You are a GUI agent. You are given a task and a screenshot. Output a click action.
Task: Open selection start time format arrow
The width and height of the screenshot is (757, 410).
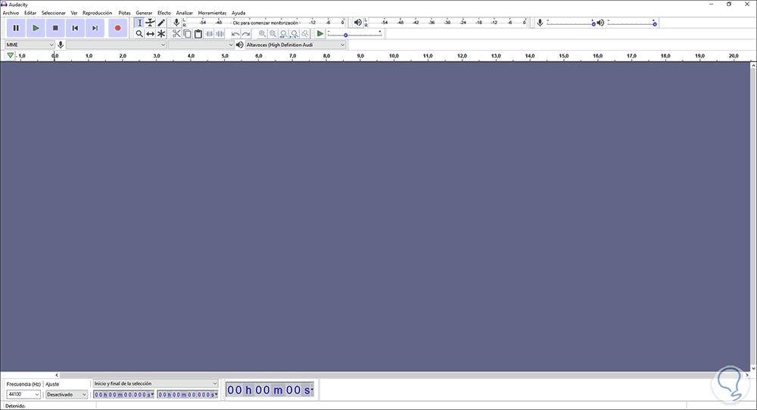coord(153,395)
